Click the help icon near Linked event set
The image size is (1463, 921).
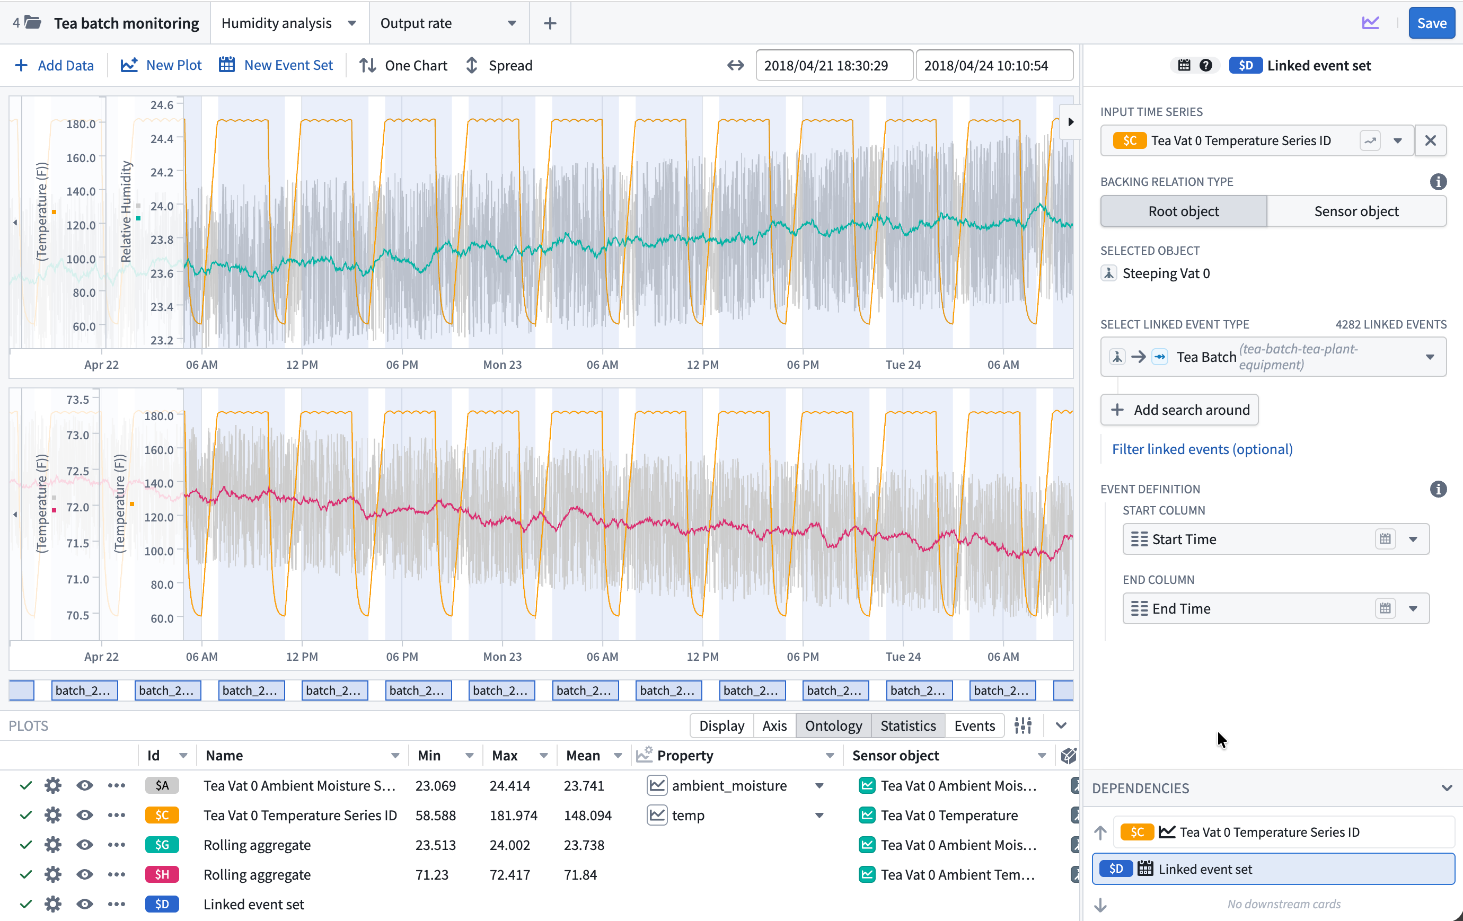[1206, 65]
